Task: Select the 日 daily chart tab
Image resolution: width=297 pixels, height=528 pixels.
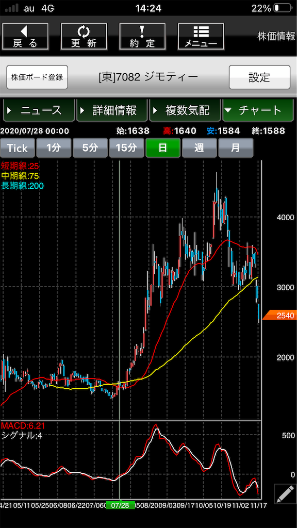Action: 162,148
